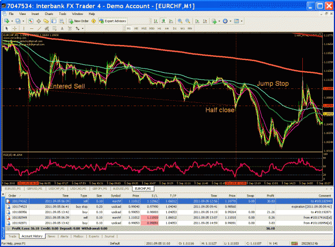This screenshot has width=335, height=247.
Task: Open the View menu
Action: [23, 14]
